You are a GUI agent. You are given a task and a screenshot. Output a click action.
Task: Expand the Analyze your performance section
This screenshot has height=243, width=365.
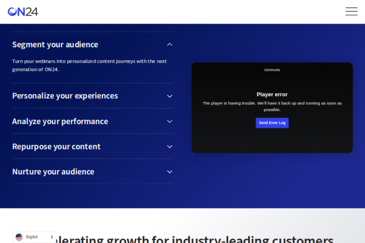pyautogui.click(x=60, y=121)
